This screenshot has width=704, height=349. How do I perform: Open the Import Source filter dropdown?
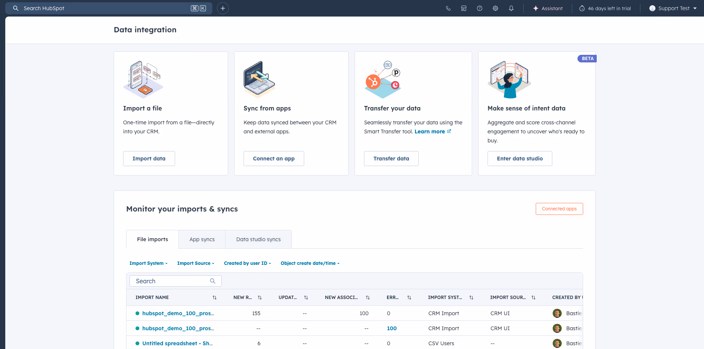point(195,263)
